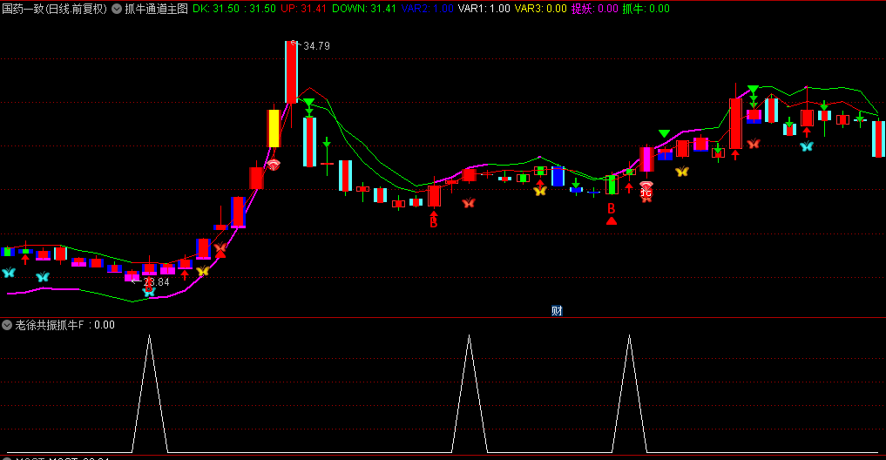This screenshot has width=886, height=460.
Task: Click the 34.79 high price label
Action: coord(316,46)
